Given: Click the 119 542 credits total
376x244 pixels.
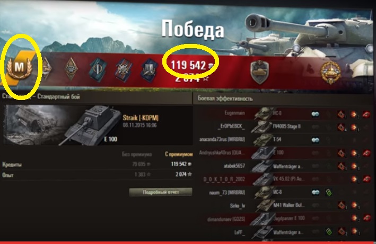Looking at the screenshot, I should (x=188, y=65).
